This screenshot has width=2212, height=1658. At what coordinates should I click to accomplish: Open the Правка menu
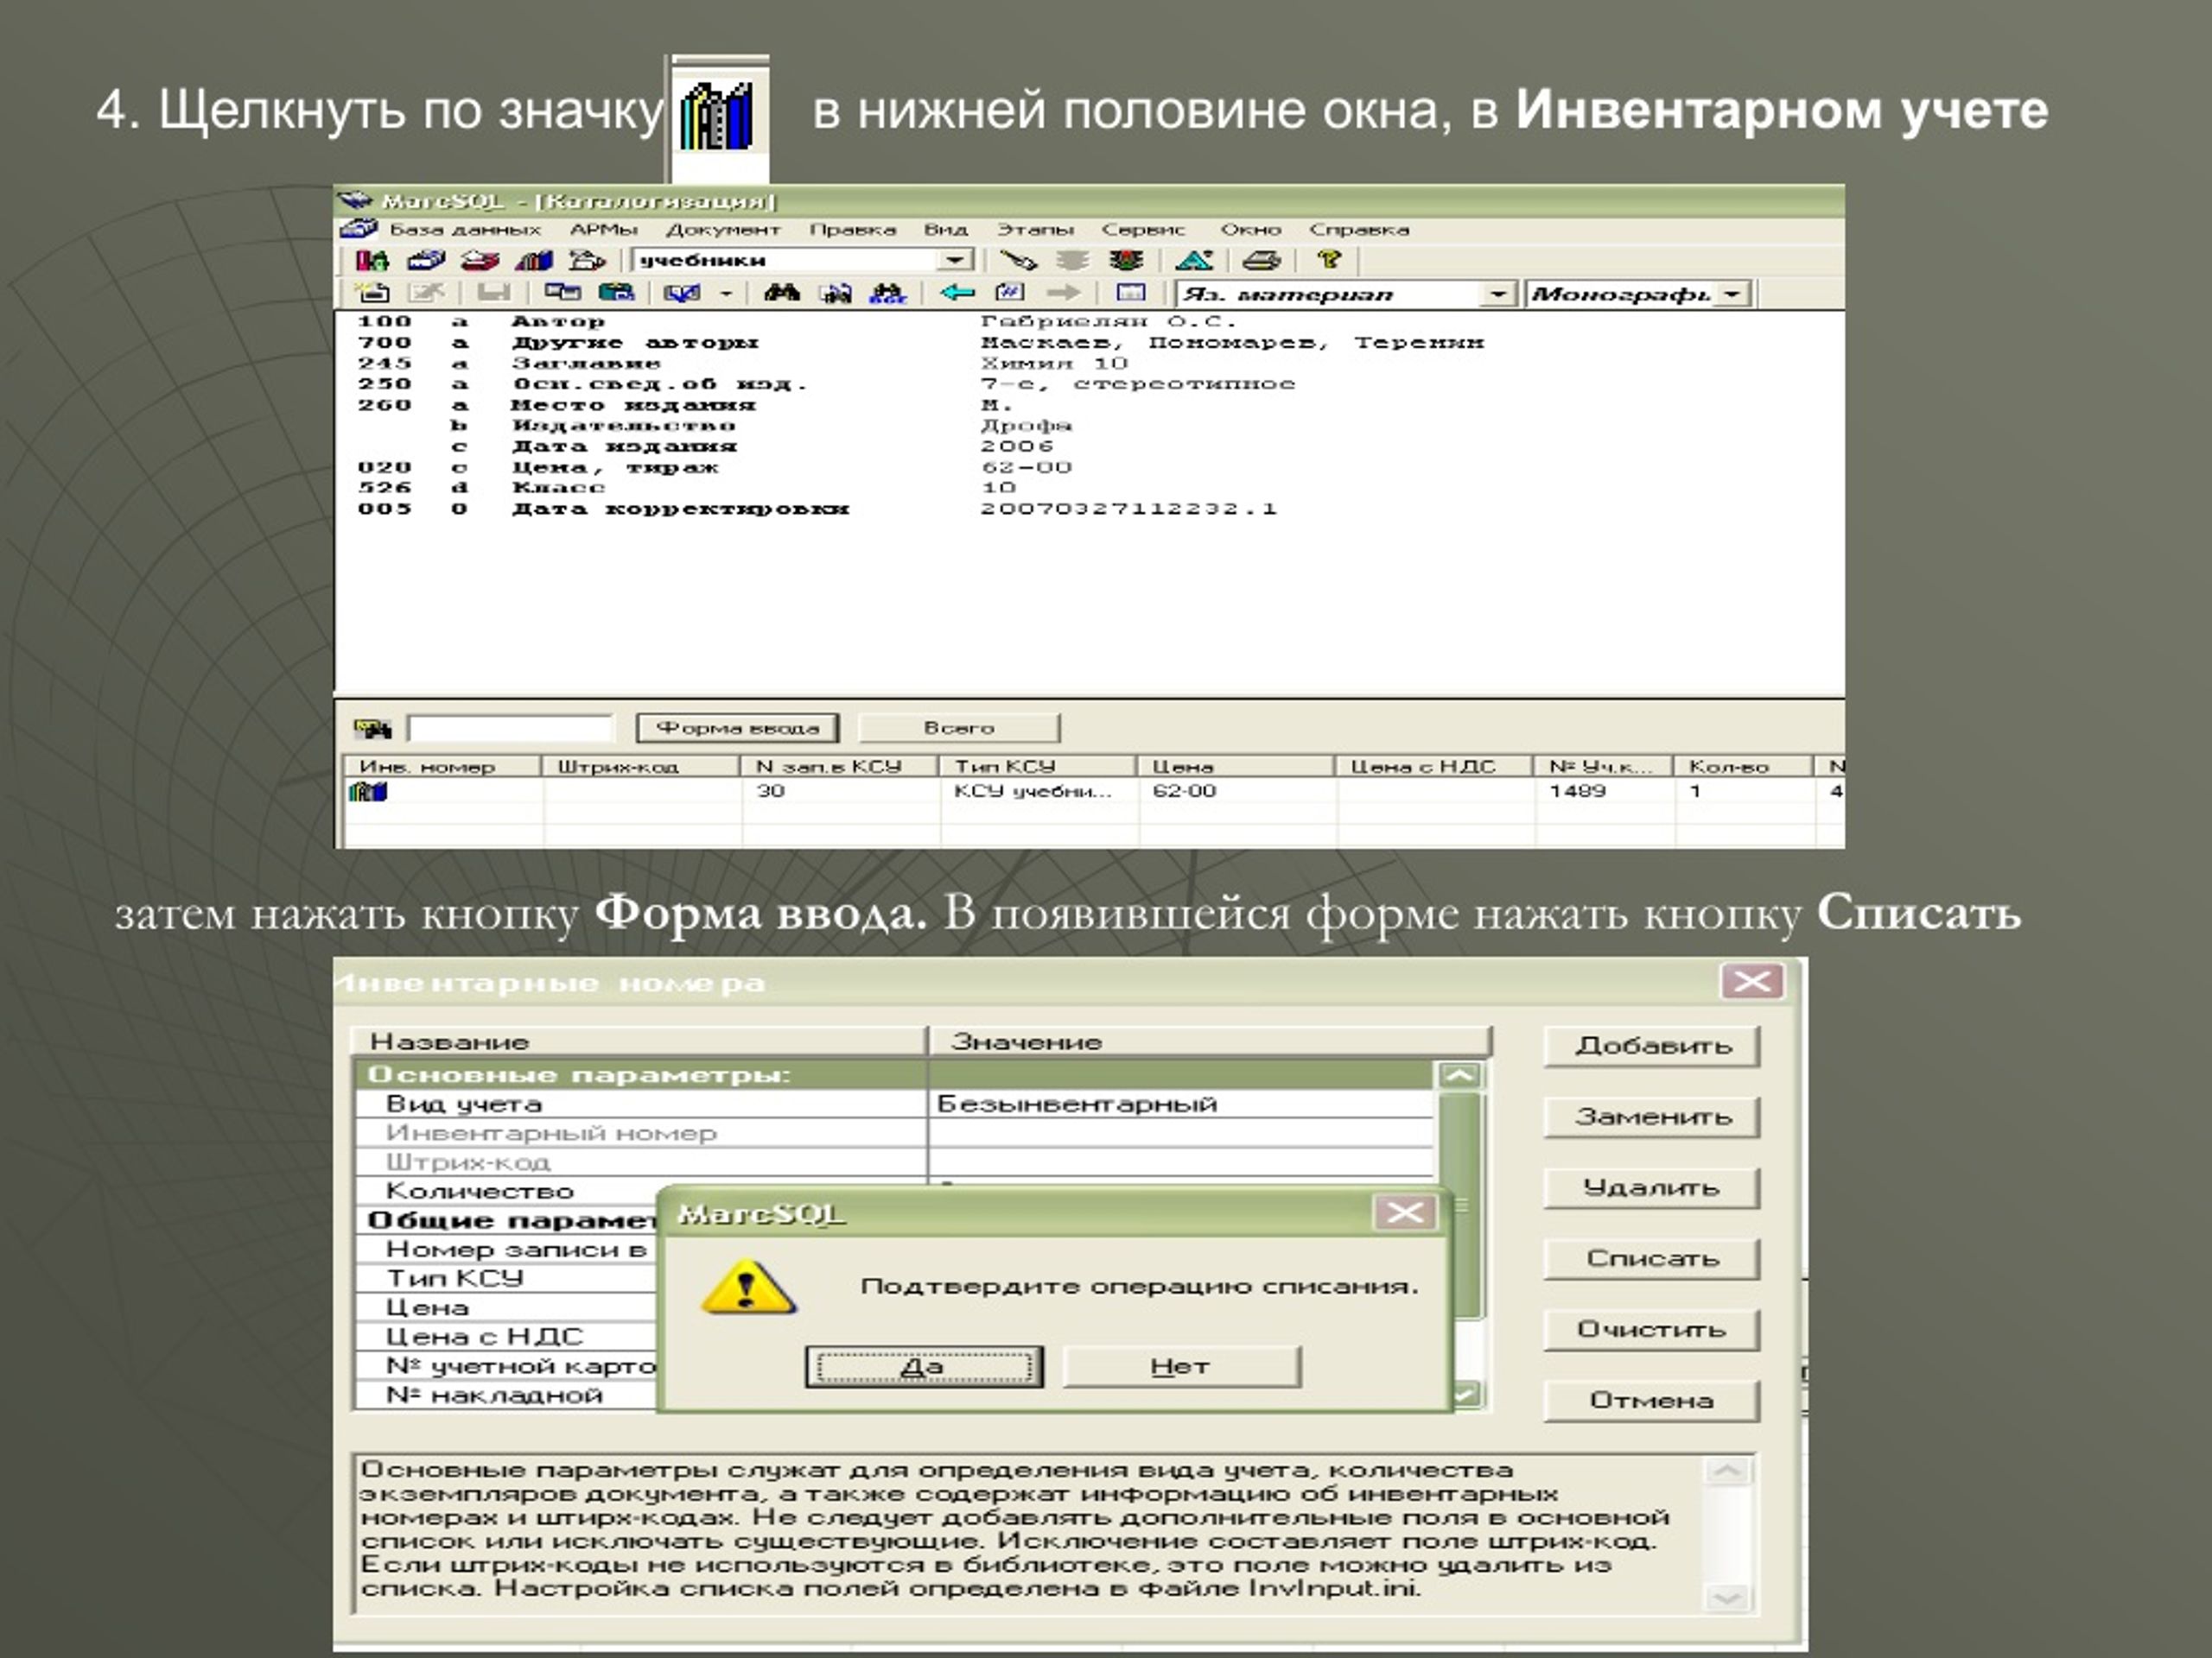coord(852,230)
